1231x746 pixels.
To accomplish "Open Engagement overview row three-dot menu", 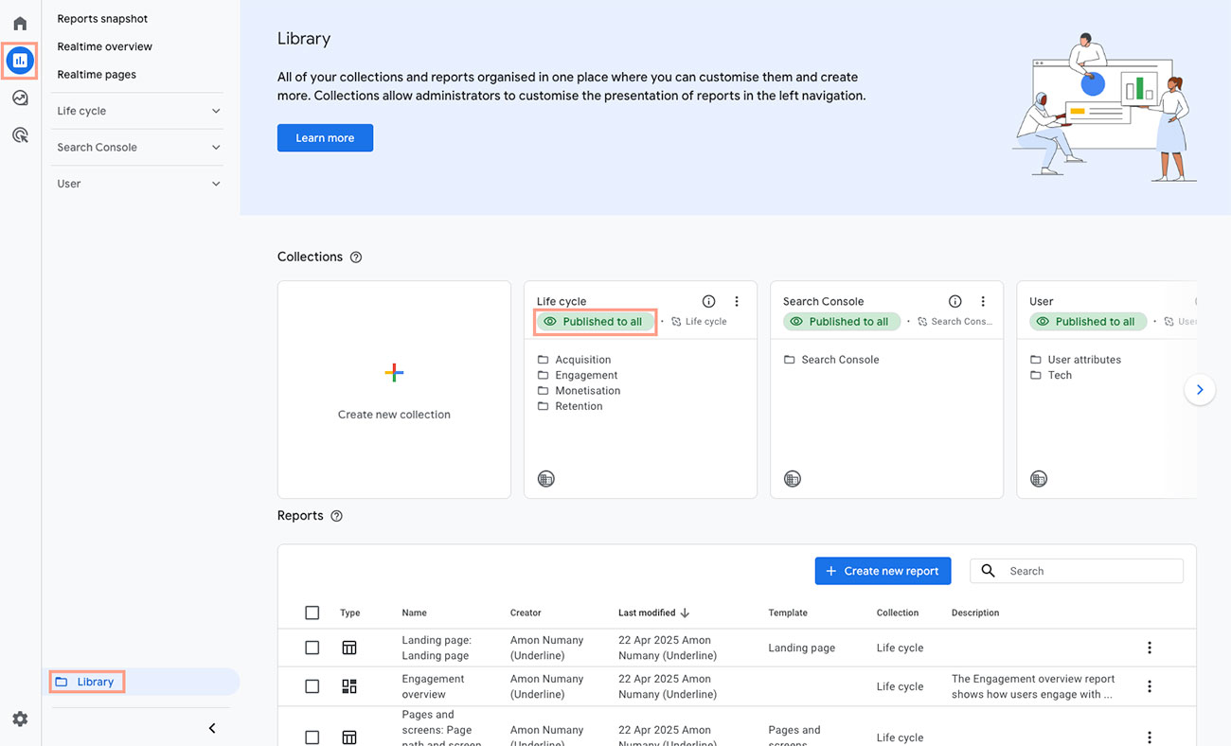I will [x=1150, y=686].
